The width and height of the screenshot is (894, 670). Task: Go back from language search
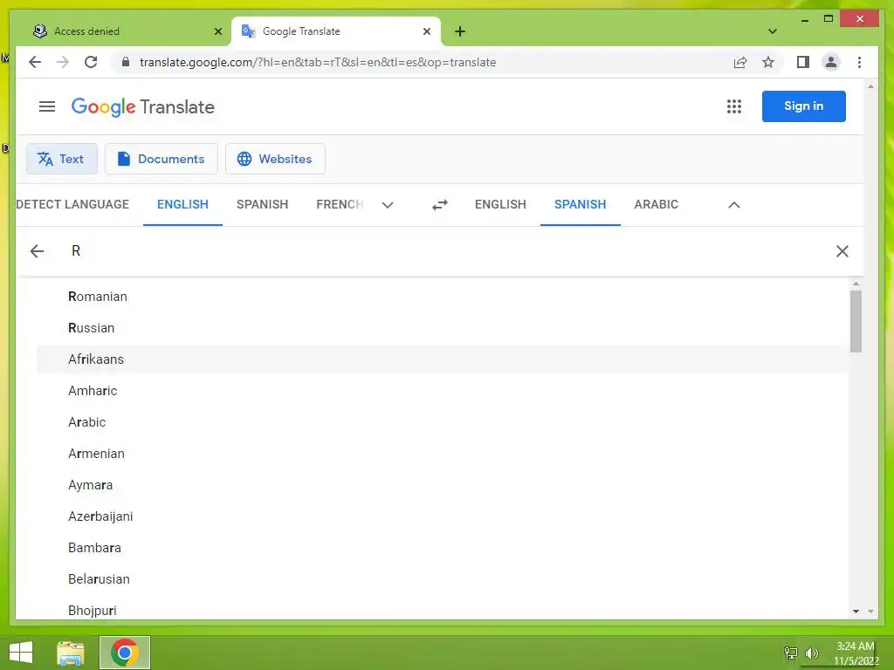point(37,251)
